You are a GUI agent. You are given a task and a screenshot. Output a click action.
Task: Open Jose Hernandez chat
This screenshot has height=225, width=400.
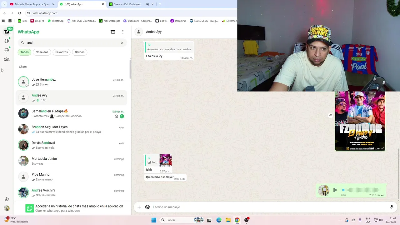click(71, 82)
